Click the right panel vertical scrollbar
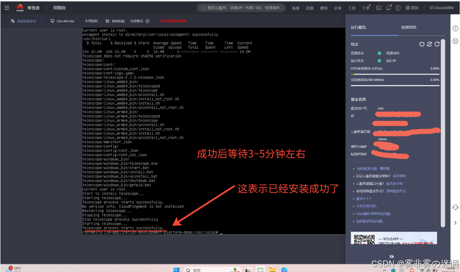The width and height of the screenshot is (460, 272). tap(443, 133)
